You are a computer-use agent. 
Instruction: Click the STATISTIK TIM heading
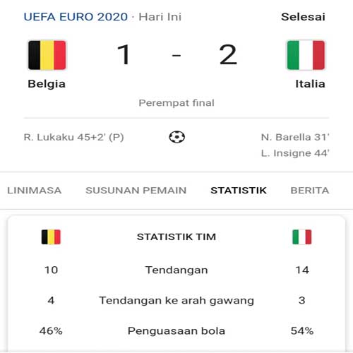click(x=176, y=237)
